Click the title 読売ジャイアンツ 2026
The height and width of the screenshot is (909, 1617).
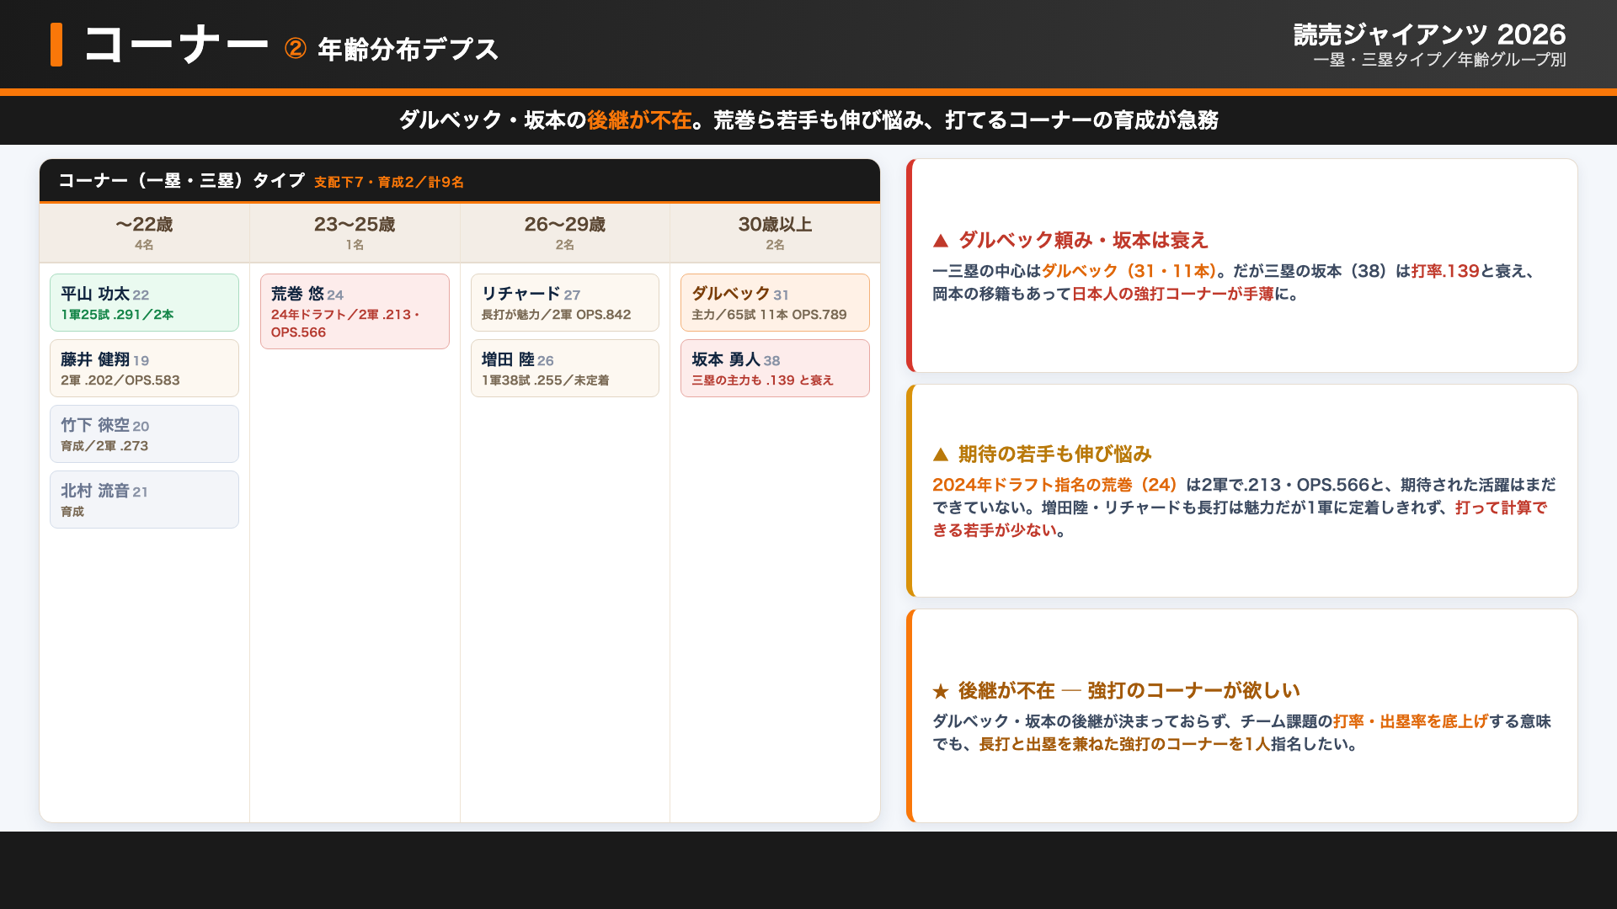pyautogui.click(x=1429, y=34)
